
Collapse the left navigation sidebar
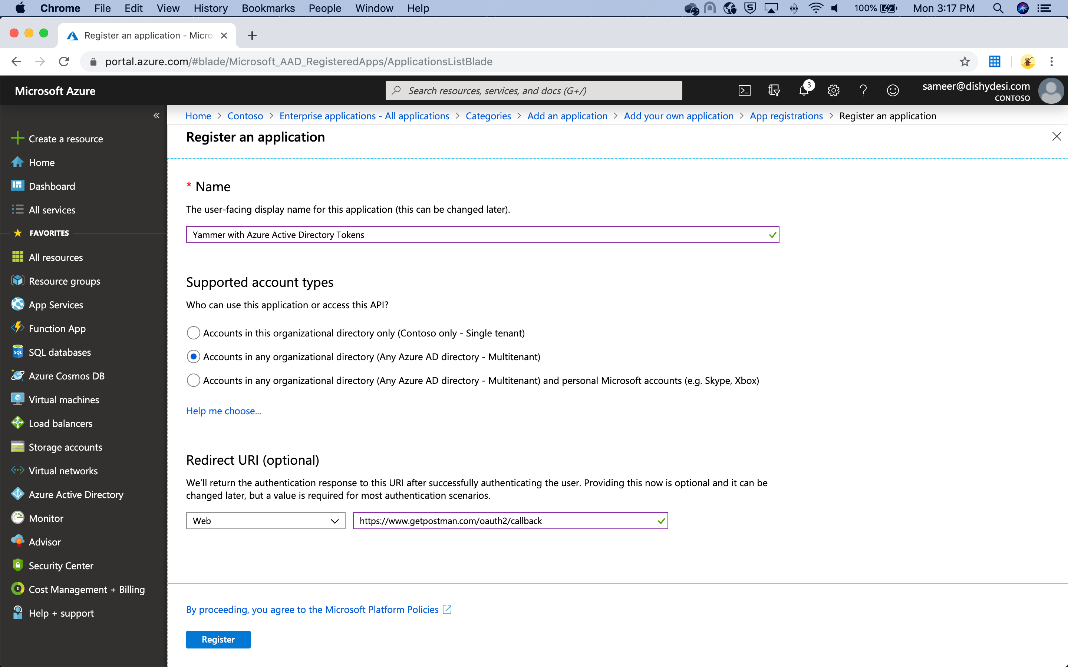coord(156,115)
